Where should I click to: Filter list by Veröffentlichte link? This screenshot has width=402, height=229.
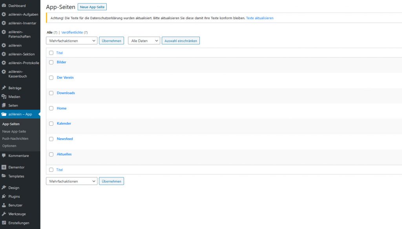[x=72, y=32]
